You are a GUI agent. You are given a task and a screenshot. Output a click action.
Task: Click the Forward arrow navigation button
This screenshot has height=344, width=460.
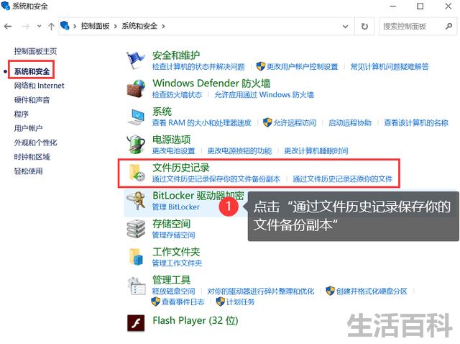pos(26,27)
